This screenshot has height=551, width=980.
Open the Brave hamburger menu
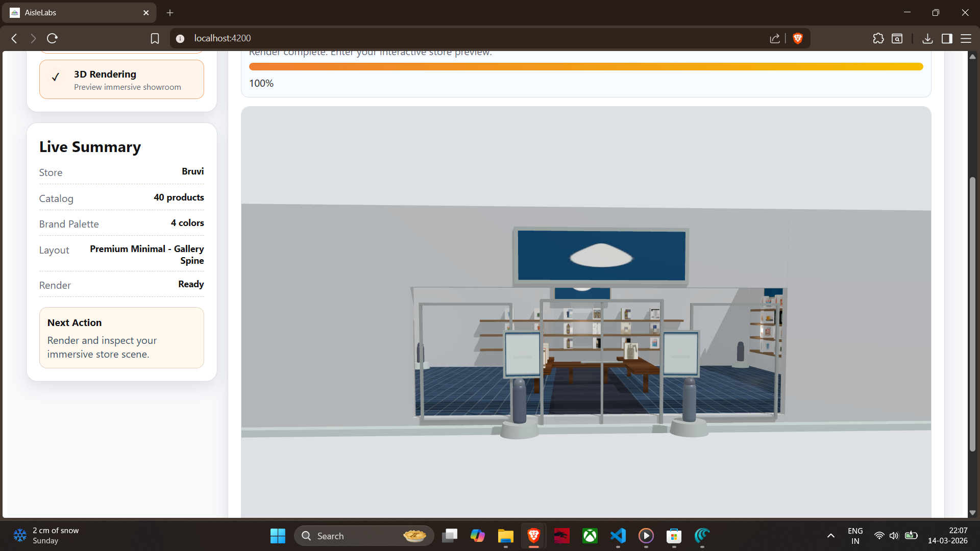966,38
